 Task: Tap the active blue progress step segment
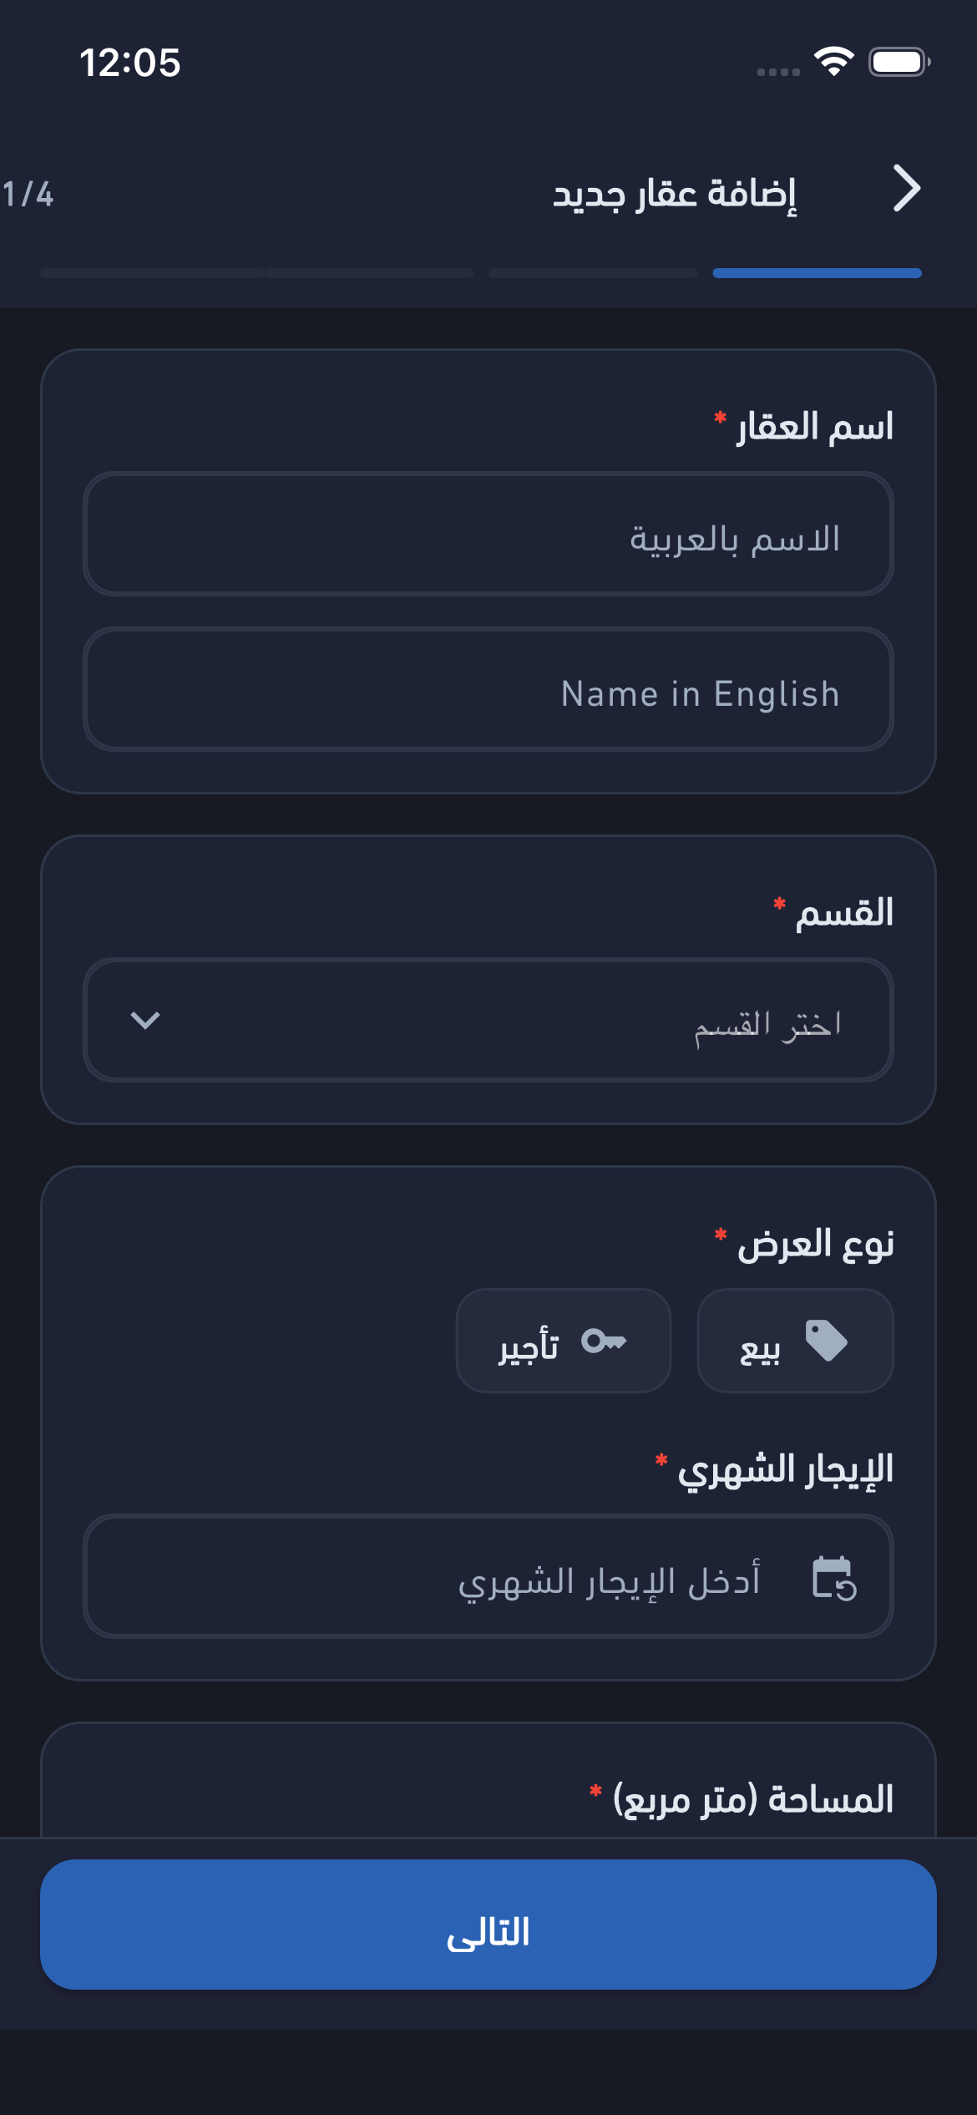pos(817,273)
